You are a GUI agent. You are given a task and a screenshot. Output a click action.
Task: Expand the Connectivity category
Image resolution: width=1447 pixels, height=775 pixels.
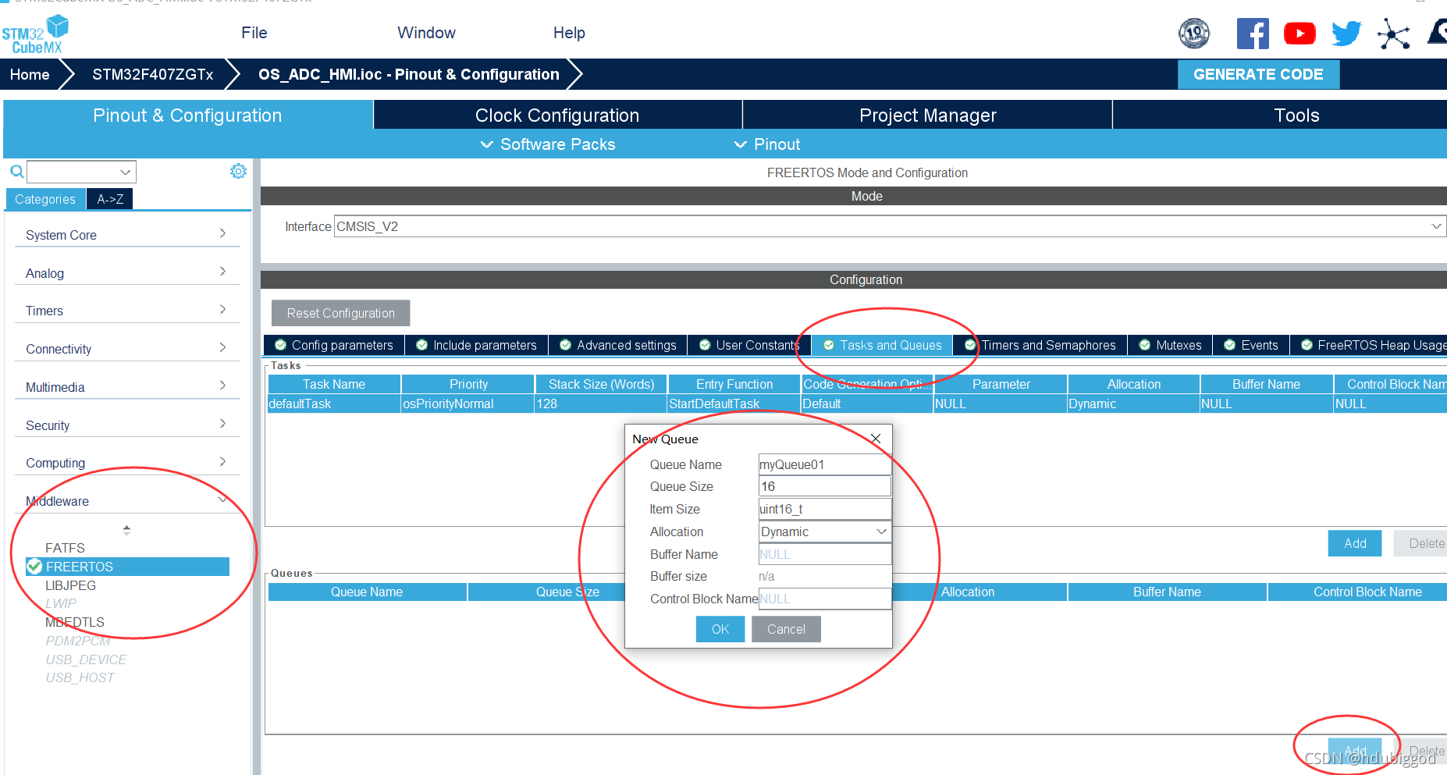pyautogui.click(x=127, y=349)
